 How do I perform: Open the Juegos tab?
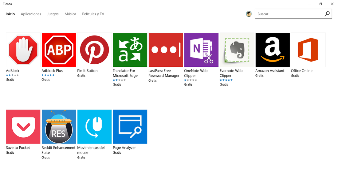click(53, 14)
